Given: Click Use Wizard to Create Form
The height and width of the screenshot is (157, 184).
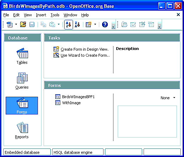Looking at the screenshot, I should point(82,55).
